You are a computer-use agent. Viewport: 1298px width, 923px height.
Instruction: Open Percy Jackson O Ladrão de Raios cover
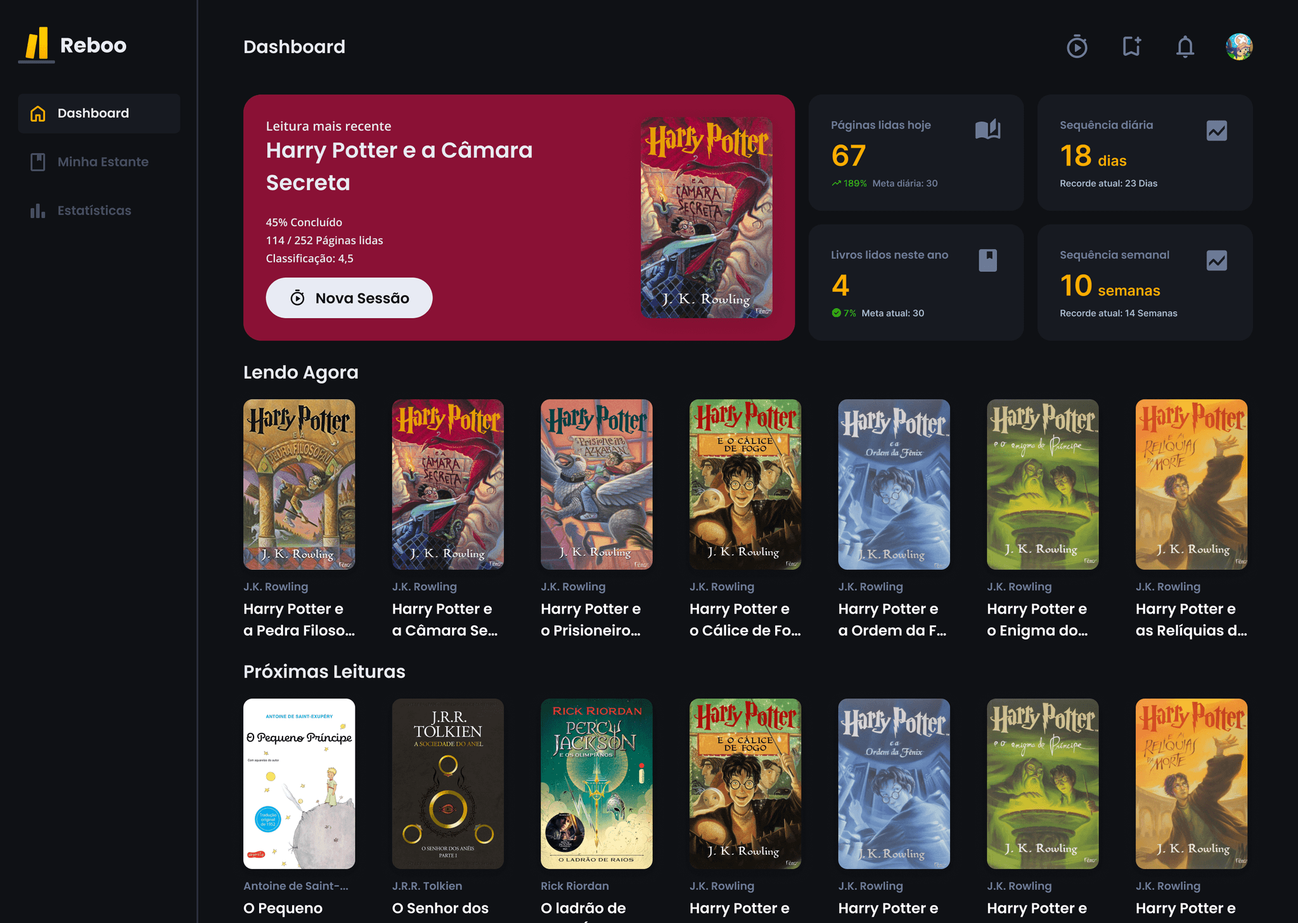[596, 784]
